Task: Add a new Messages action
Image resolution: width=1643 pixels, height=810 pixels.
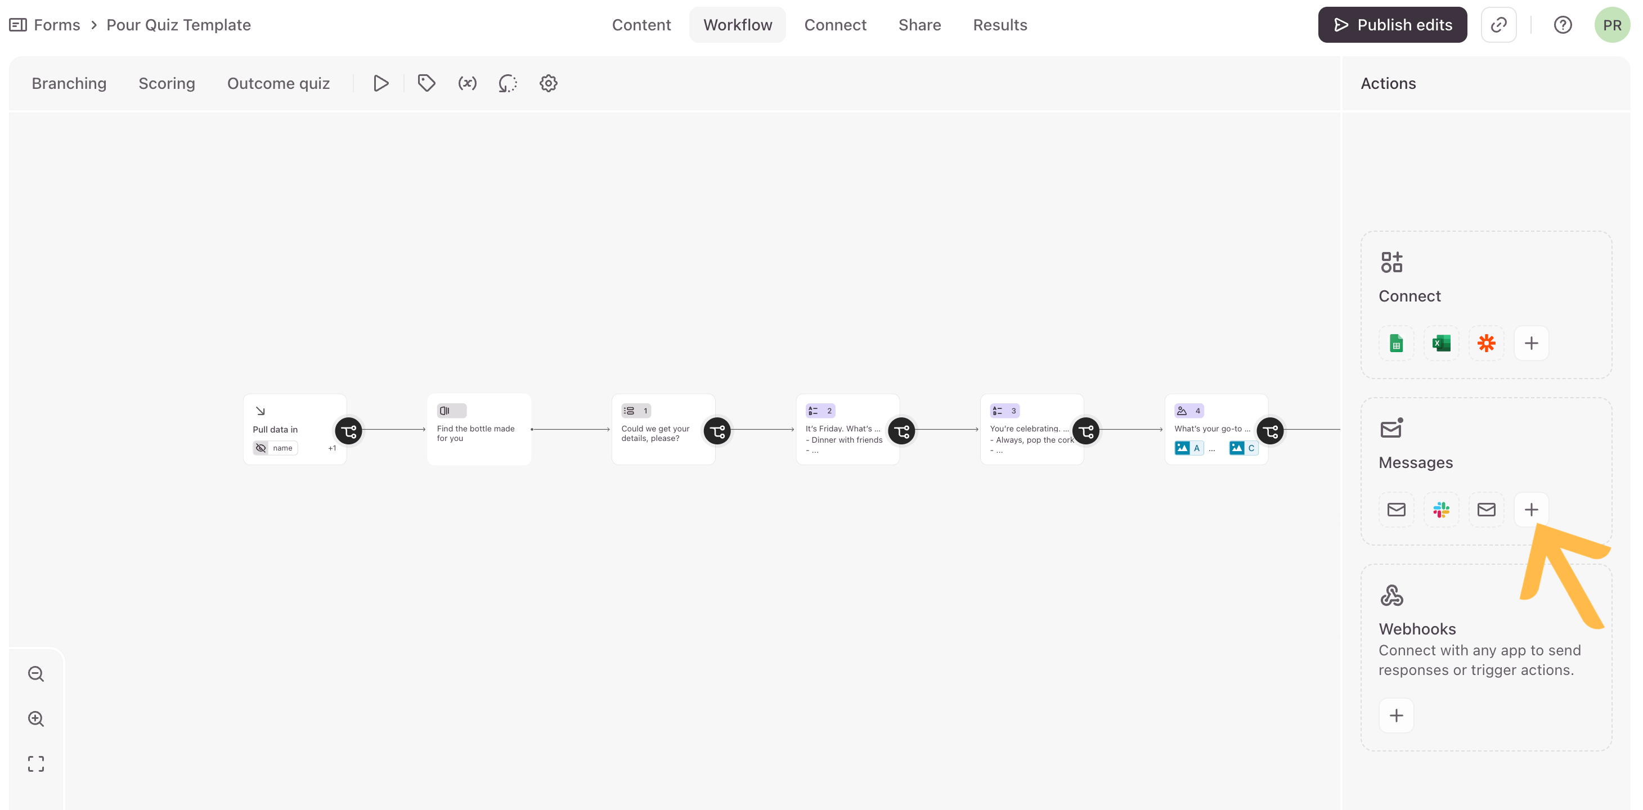Action: [x=1530, y=510]
